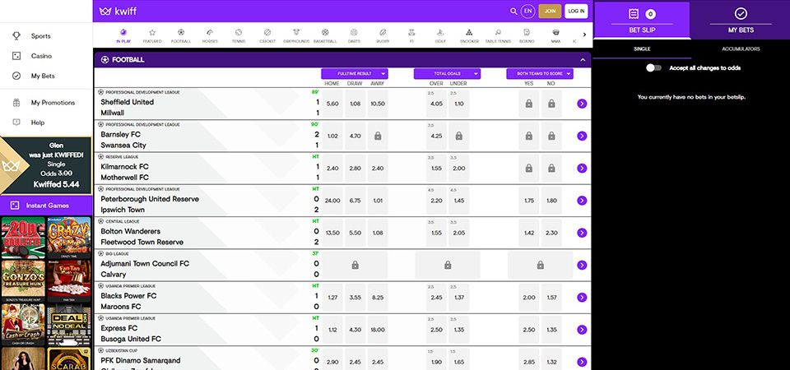Select the Single bet tab
The height and width of the screenshot is (370, 790).
[642, 49]
